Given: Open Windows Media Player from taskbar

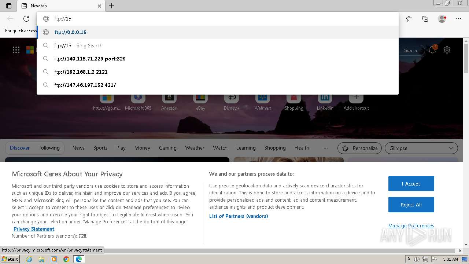Looking at the screenshot, I should (x=54, y=259).
